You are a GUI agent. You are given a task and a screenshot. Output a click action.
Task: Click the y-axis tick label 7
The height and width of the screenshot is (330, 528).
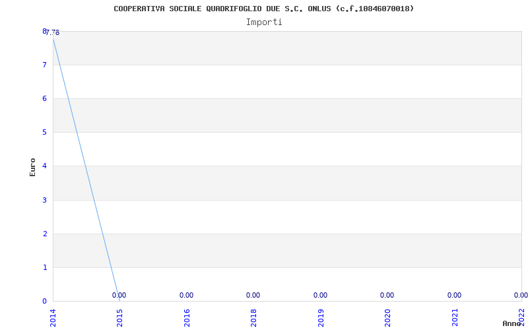tap(44, 65)
